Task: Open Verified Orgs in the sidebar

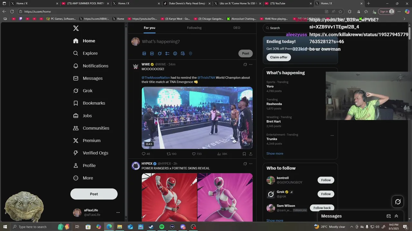Action: pyautogui.click(x=91, y=153)
